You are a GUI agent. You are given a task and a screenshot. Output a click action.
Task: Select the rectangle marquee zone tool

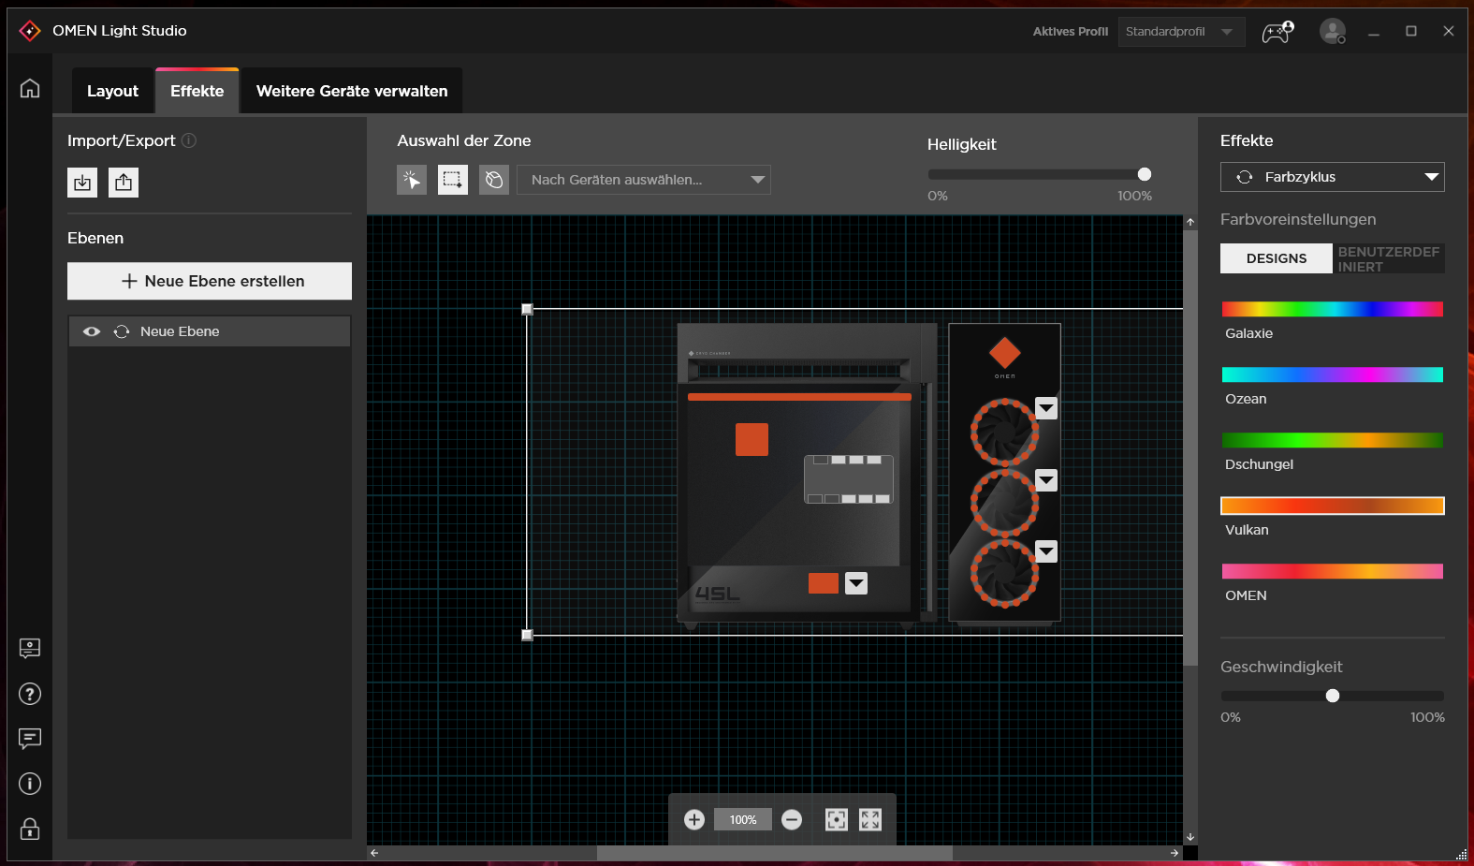tap(453, 180)
